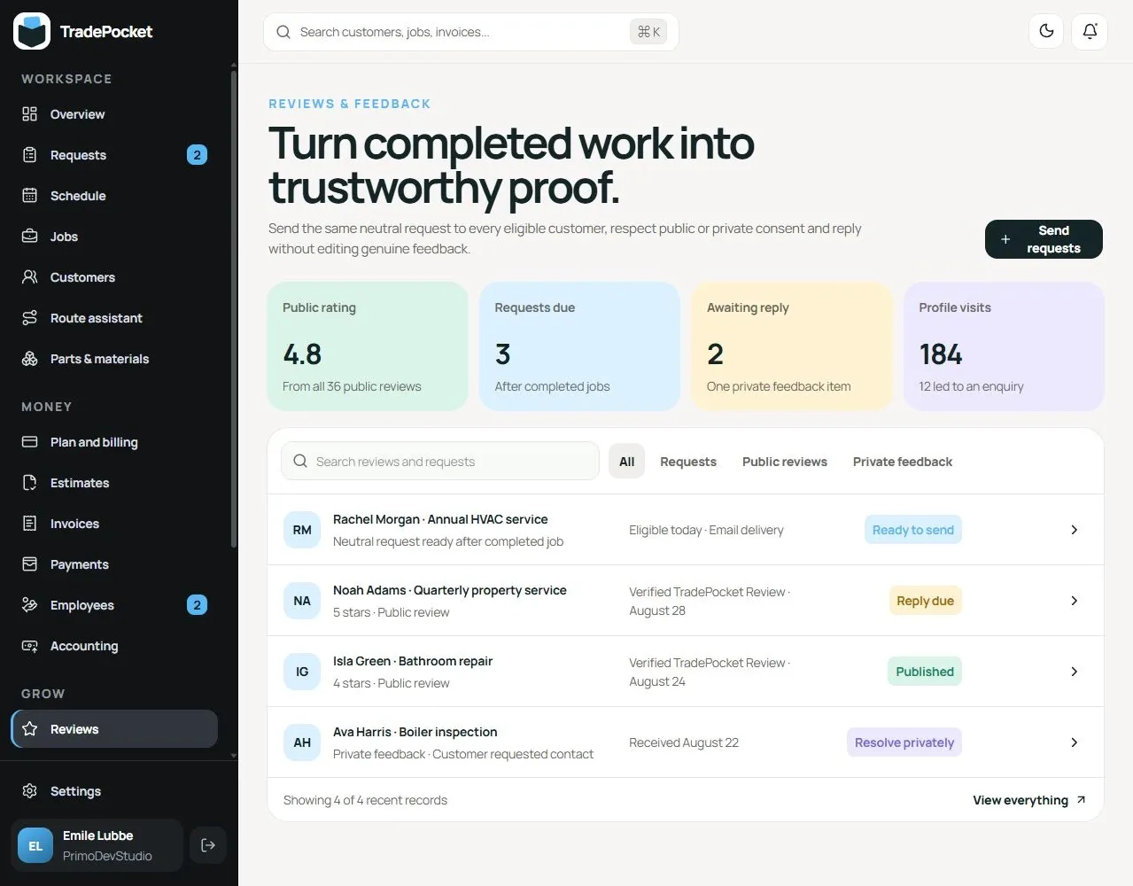Open Schedule via its calendar icon
Screen dimensions: 1133x886
[29, 196]
